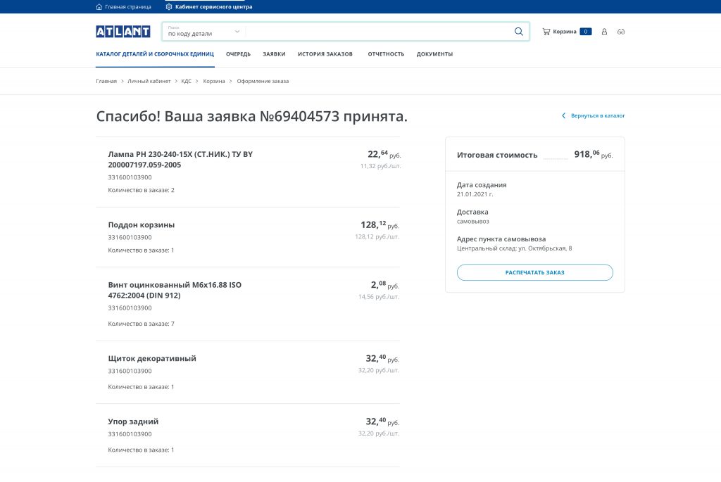Go to the Очередь tab

(238, 54)
